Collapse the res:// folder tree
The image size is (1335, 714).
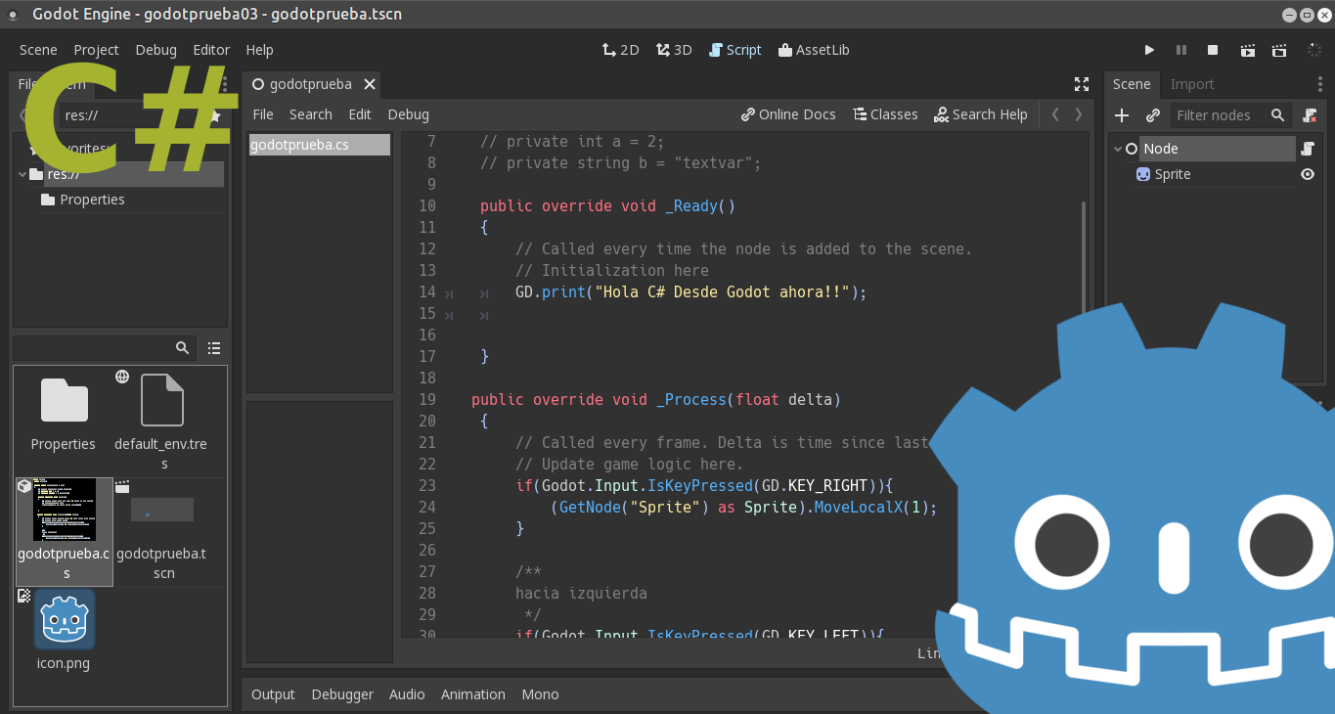tap(22, 174)
